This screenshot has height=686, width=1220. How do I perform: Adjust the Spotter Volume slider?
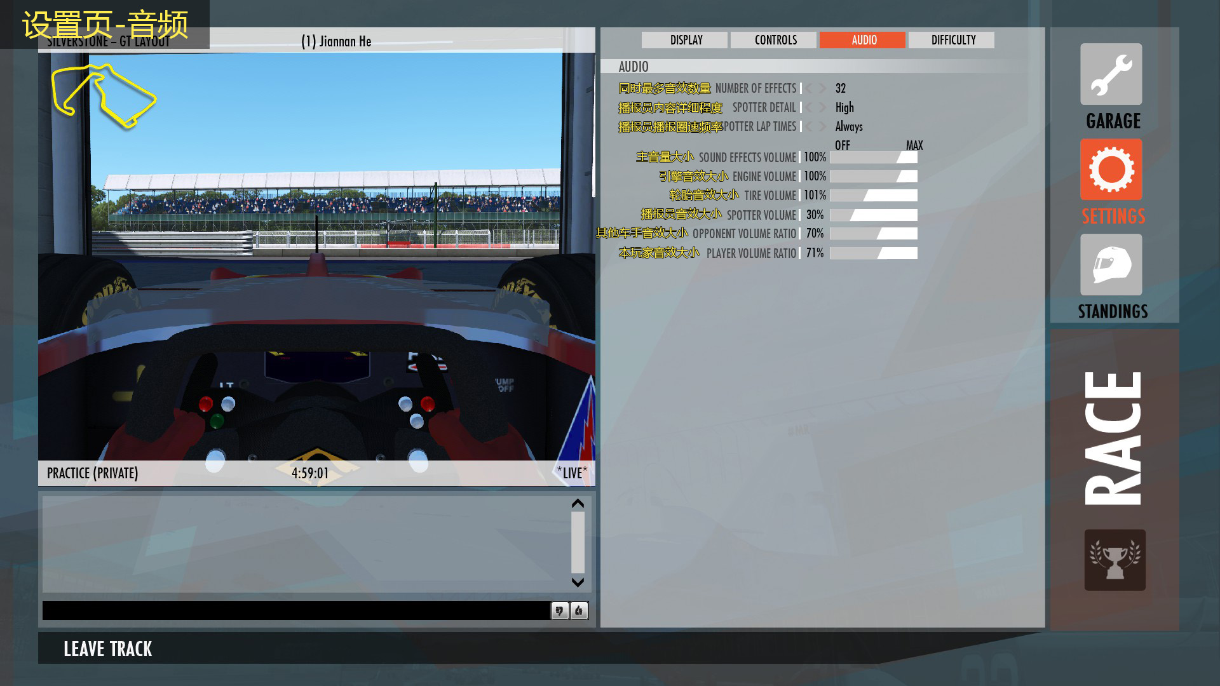[x=874, y=215]
